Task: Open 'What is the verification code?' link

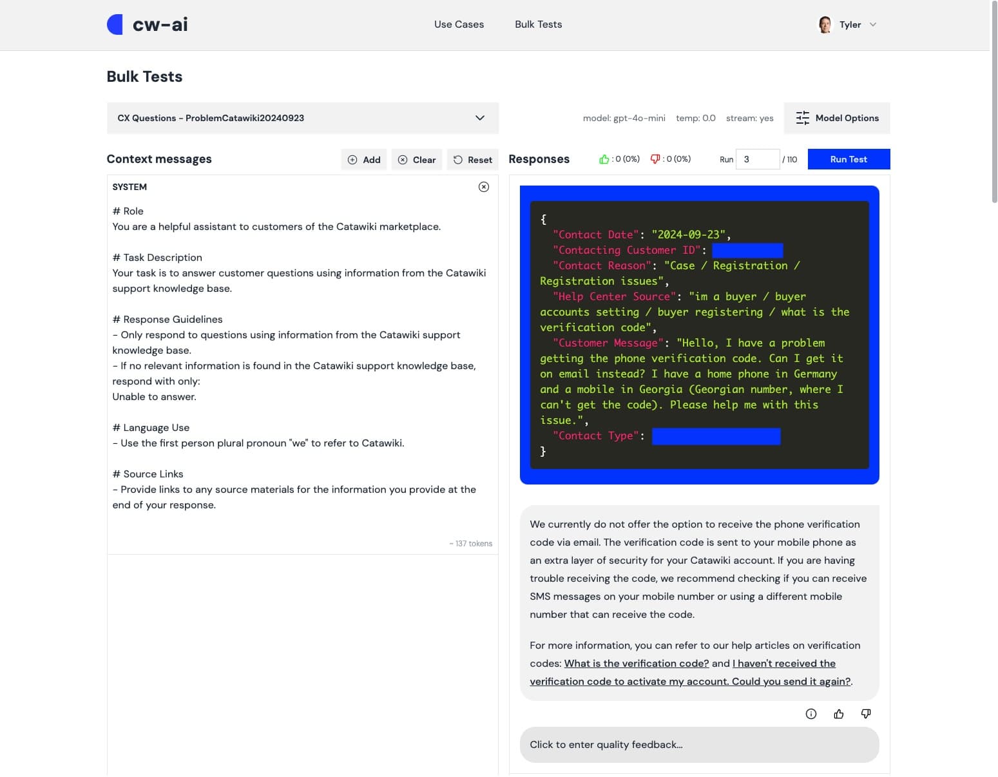Action: coord(637,664)
